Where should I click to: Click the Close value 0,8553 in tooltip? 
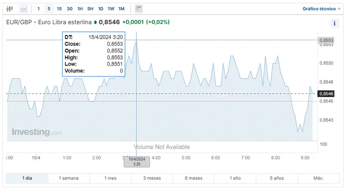[115, 44]
